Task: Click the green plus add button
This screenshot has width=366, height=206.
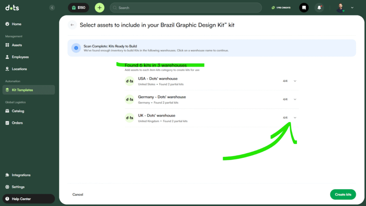Action: (x=99, y=8)
